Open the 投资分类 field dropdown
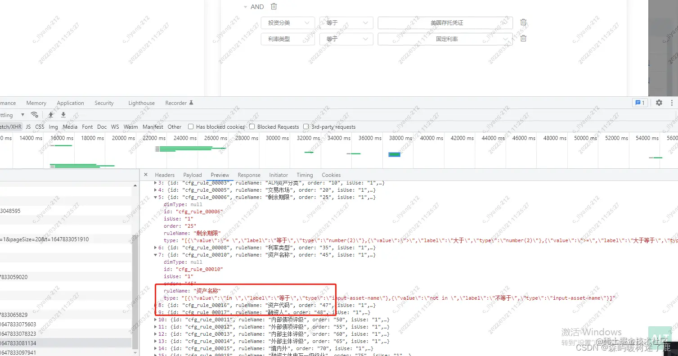This screenshot has width=678, height=356. [x=288, y=23]
